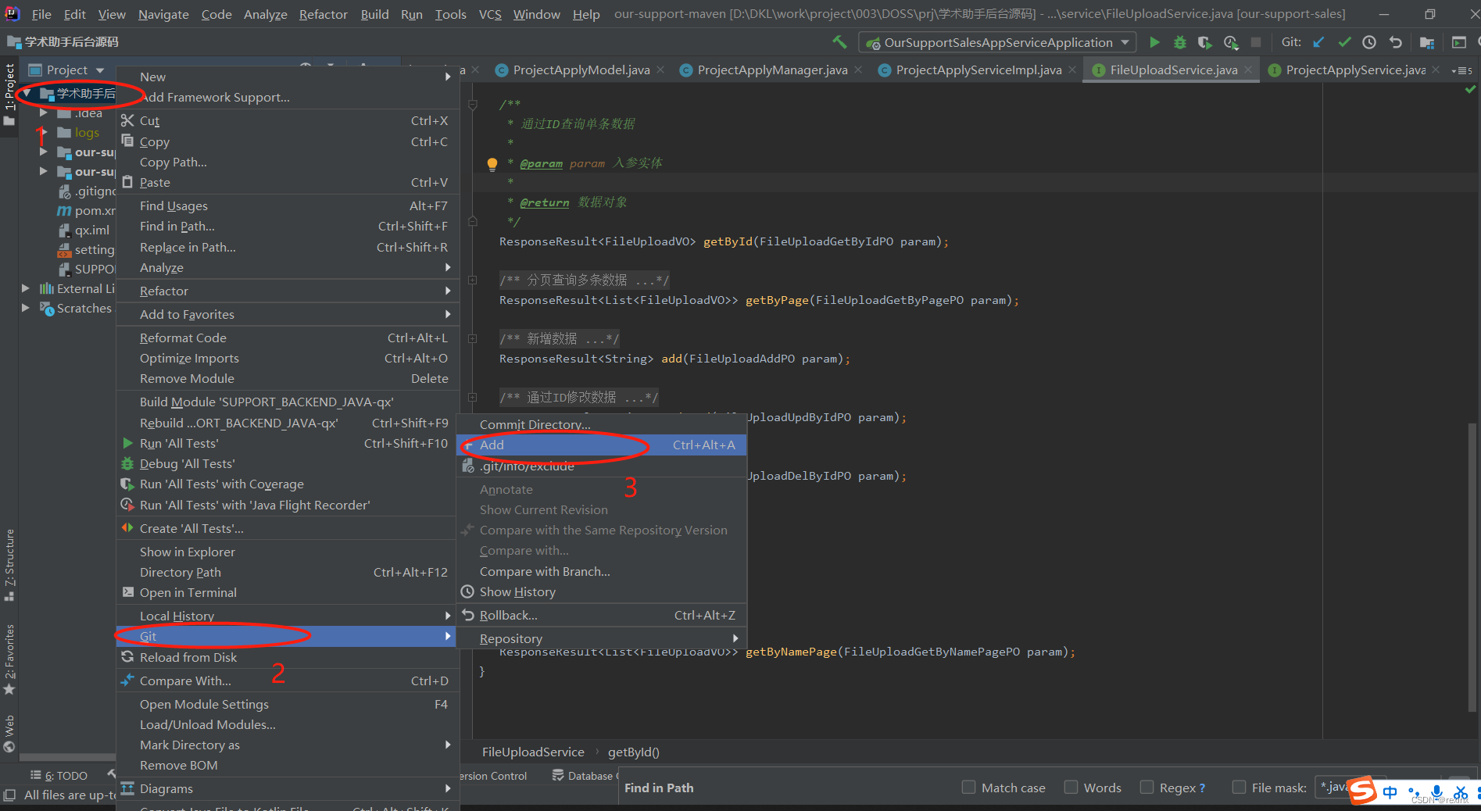This screenshot has width=1481, height=811.
Task: Click Show History in Git submenu
Action: click(517, 591)
